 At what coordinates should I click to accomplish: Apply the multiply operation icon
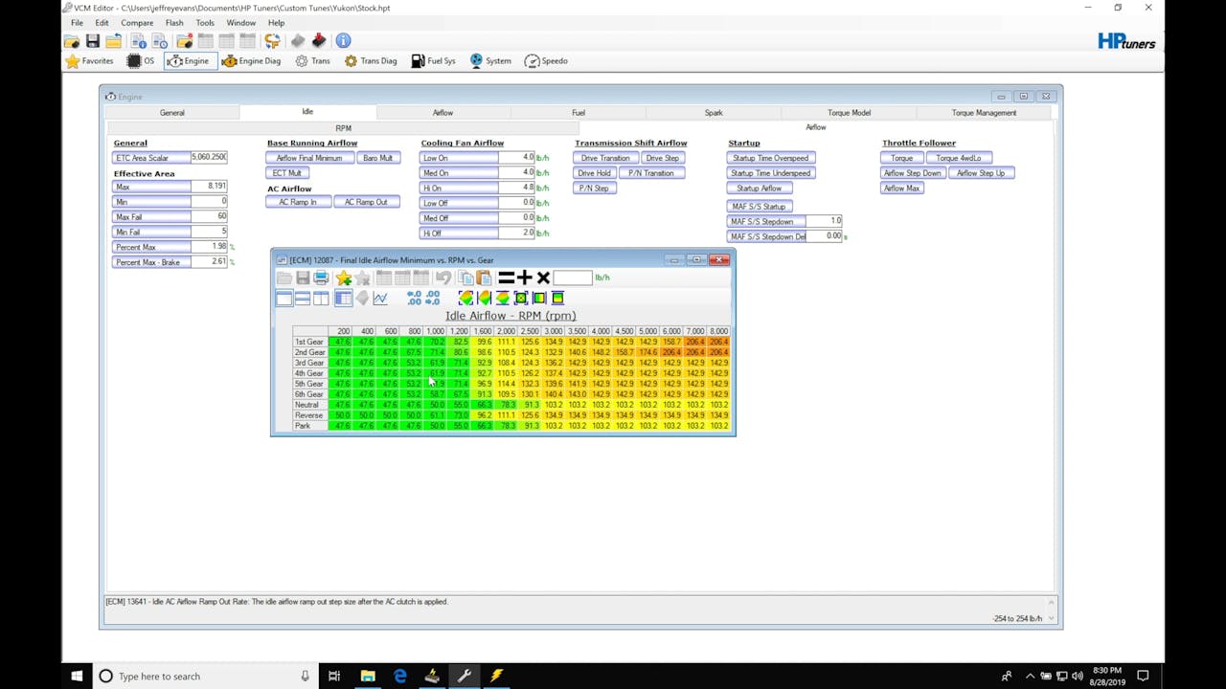tap(543, 278)
